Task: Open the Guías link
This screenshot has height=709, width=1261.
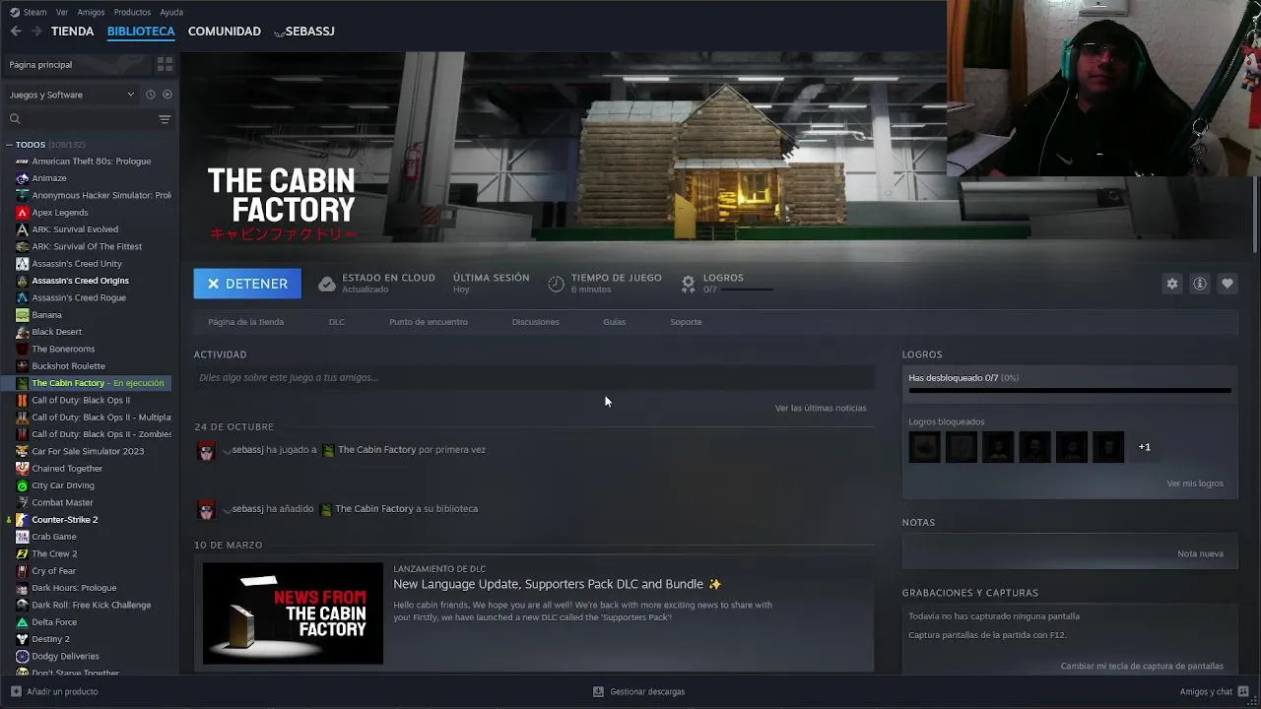Action: tap(615, 322)
